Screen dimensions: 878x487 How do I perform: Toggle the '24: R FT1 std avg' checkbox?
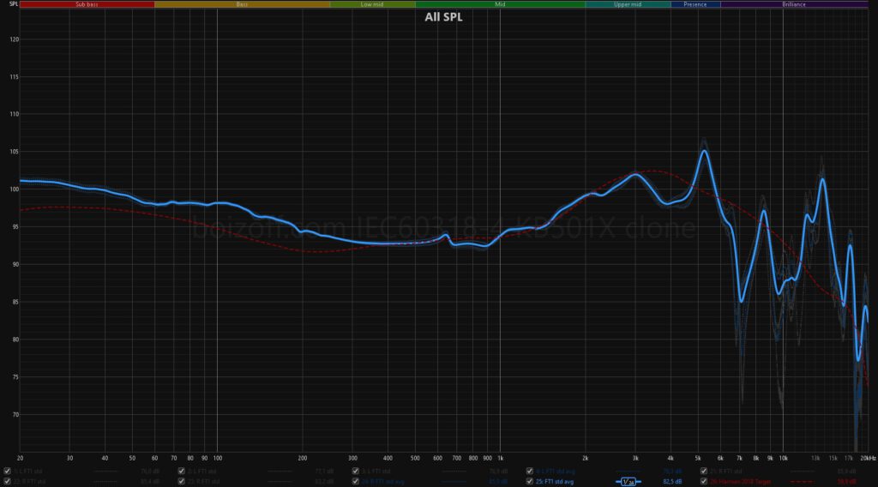tap(355, 481)
